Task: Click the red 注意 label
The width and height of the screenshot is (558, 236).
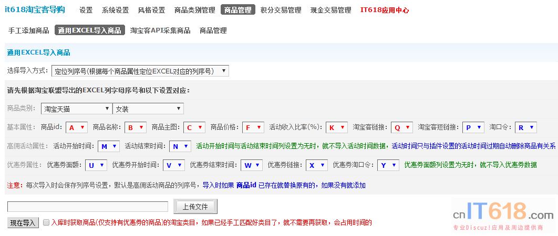Action: [x=15, y=185]
